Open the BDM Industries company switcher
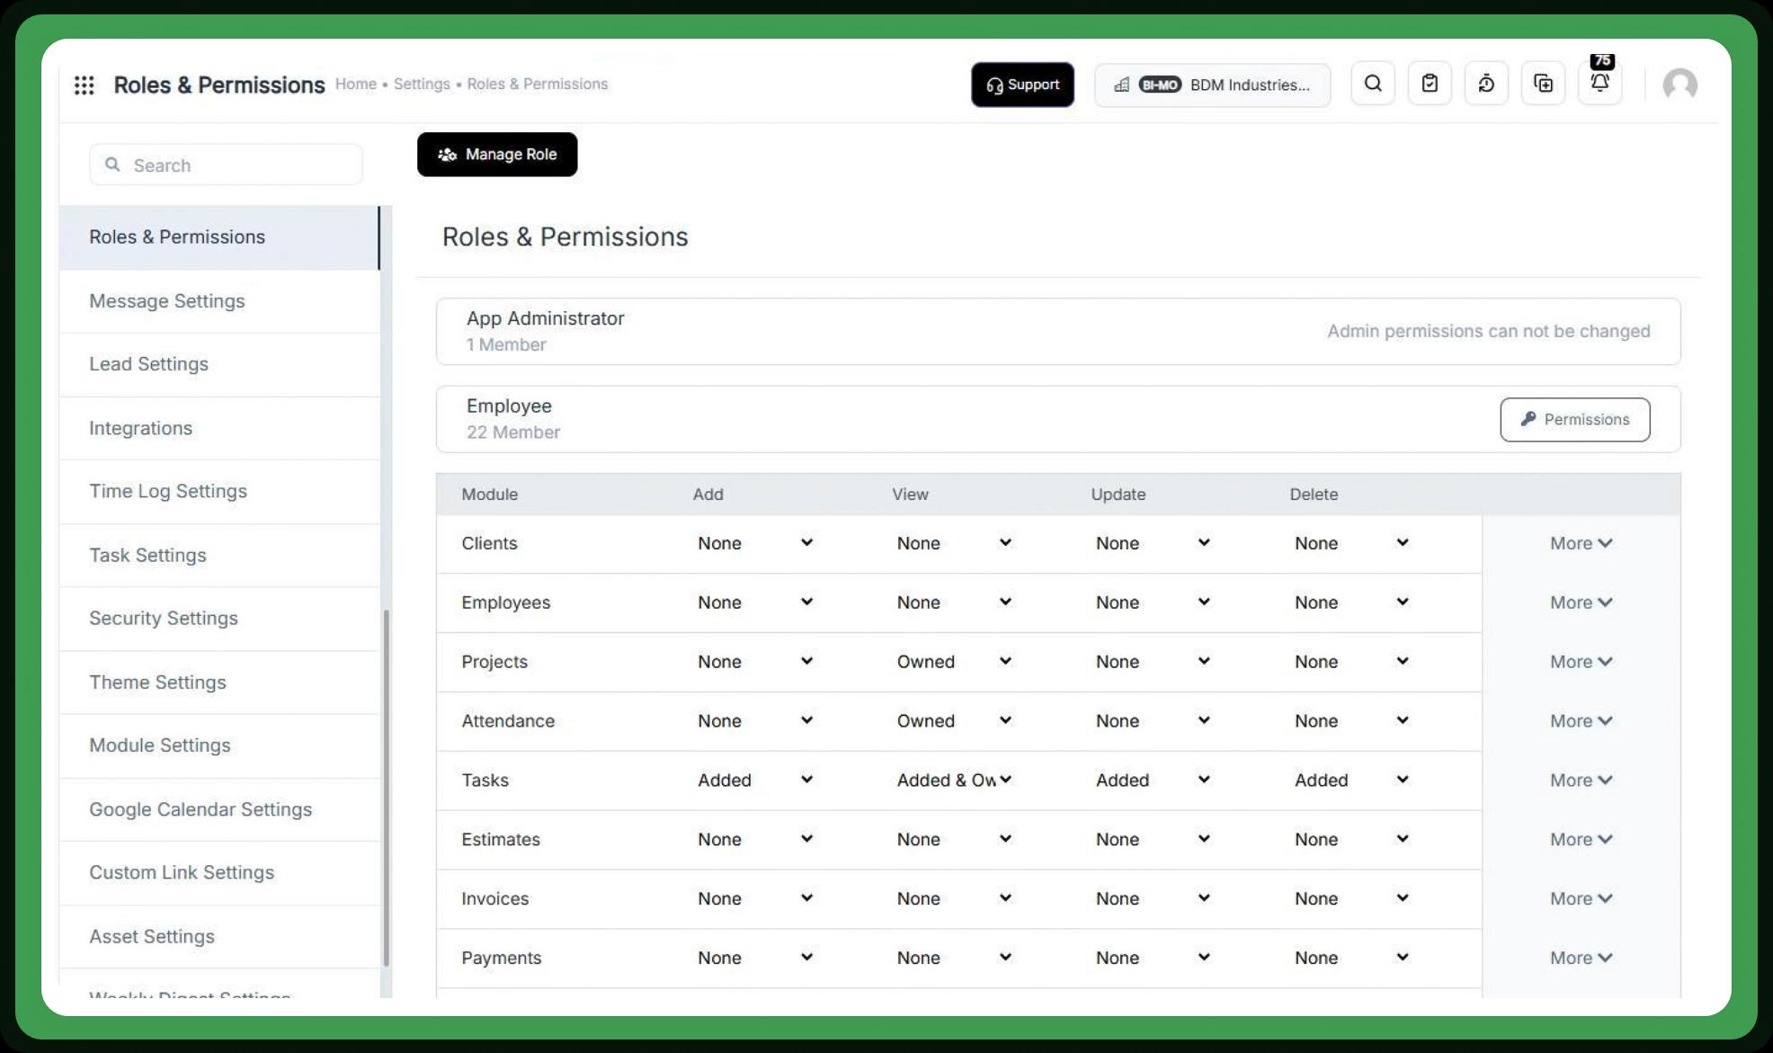This screenshot has height=1053, width=1773. (x=1211, y=85)
